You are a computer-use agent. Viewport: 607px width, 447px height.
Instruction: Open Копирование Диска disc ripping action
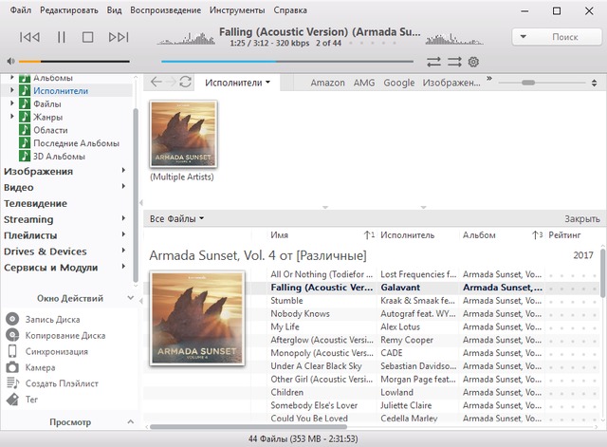tap(12, 336)
